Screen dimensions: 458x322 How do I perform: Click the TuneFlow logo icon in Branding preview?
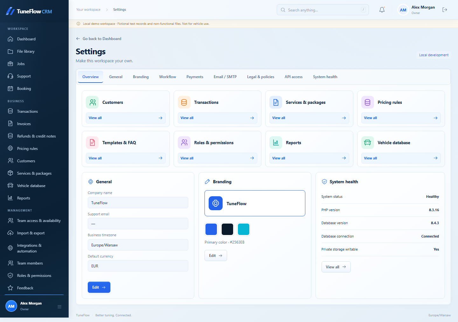216,203
